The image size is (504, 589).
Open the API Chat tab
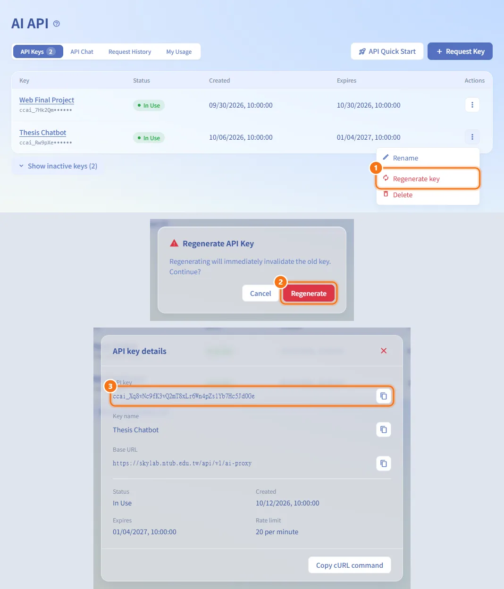82,51
